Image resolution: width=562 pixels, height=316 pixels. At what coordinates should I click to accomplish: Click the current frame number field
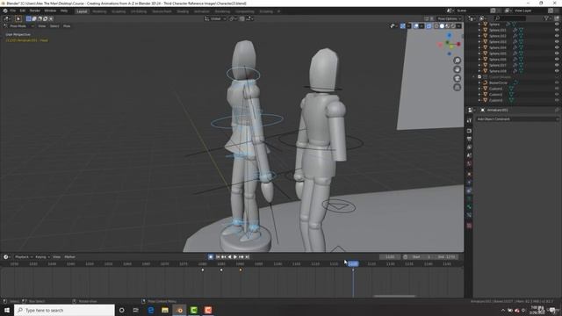point(390,257)
